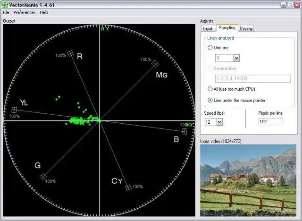The height and width of the screenshot is (221, 302).
Task: Open the Preferences menu
Action: [x=25, y=13]
